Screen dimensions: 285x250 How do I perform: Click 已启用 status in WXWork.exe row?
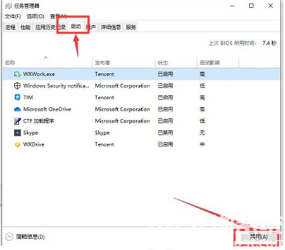click(165, 74)
